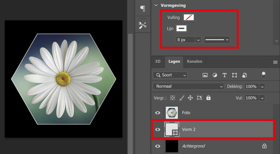The image size is (280, 154).
Task: Hide the Vorm 2 layer
Action: pos(157,130)
